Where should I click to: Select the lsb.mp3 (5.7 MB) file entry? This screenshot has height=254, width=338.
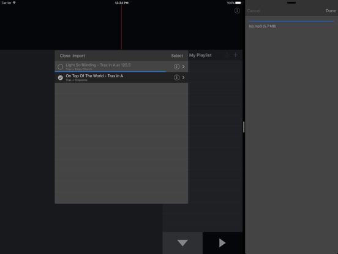point(263,26)
